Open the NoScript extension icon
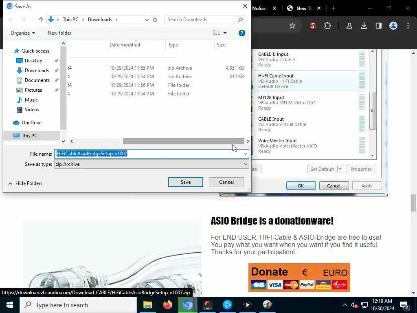Image resolution: width=417 pixels, height=313 pixels. tap(312, 26)
